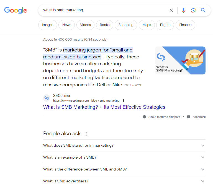Open Google Lens camera search
Screen dimensions: 213x186
click(193, 10)
